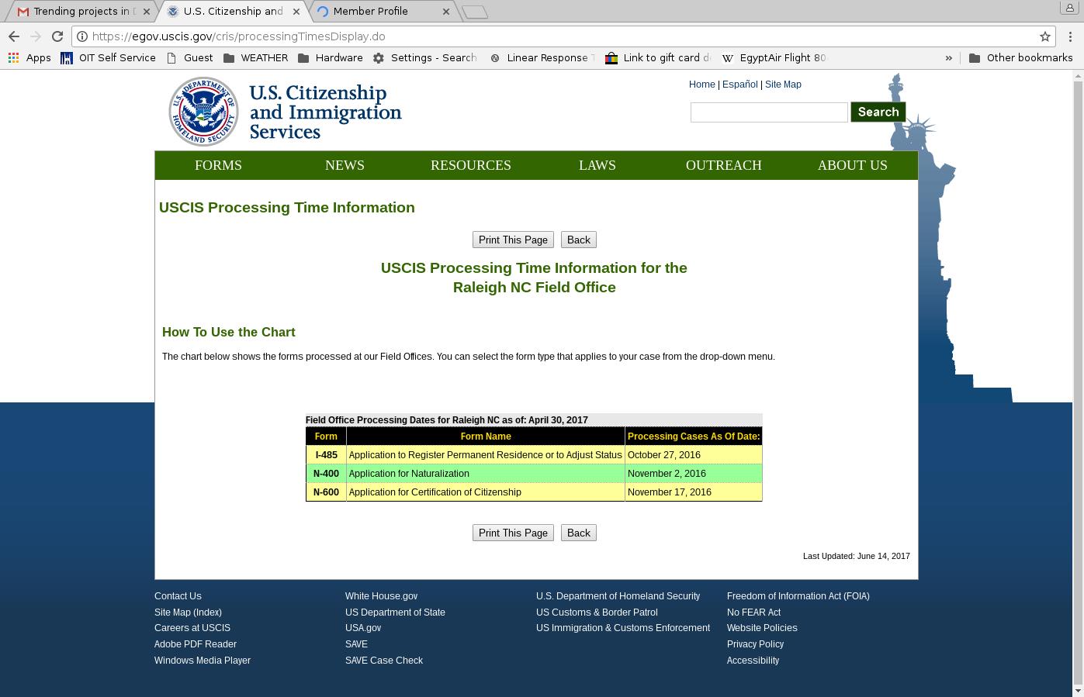The height and width of the screenshot is (697, 1084).
Task: Open the OUTREACH menu
Action: (x=724, y=165)
